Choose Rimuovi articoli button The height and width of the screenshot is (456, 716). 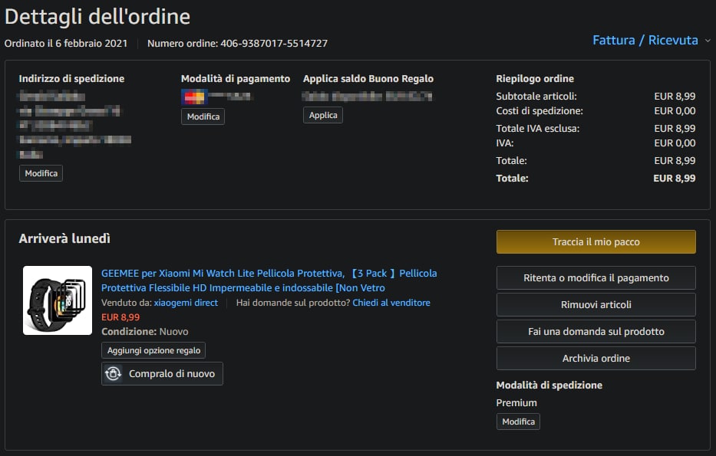coord(596,304)
